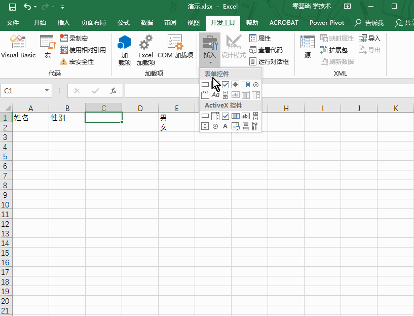Insert ActiveX text box (abl)
Image resolution: width=414 pixels, height=316 pixels.
[x=246, y=116]
